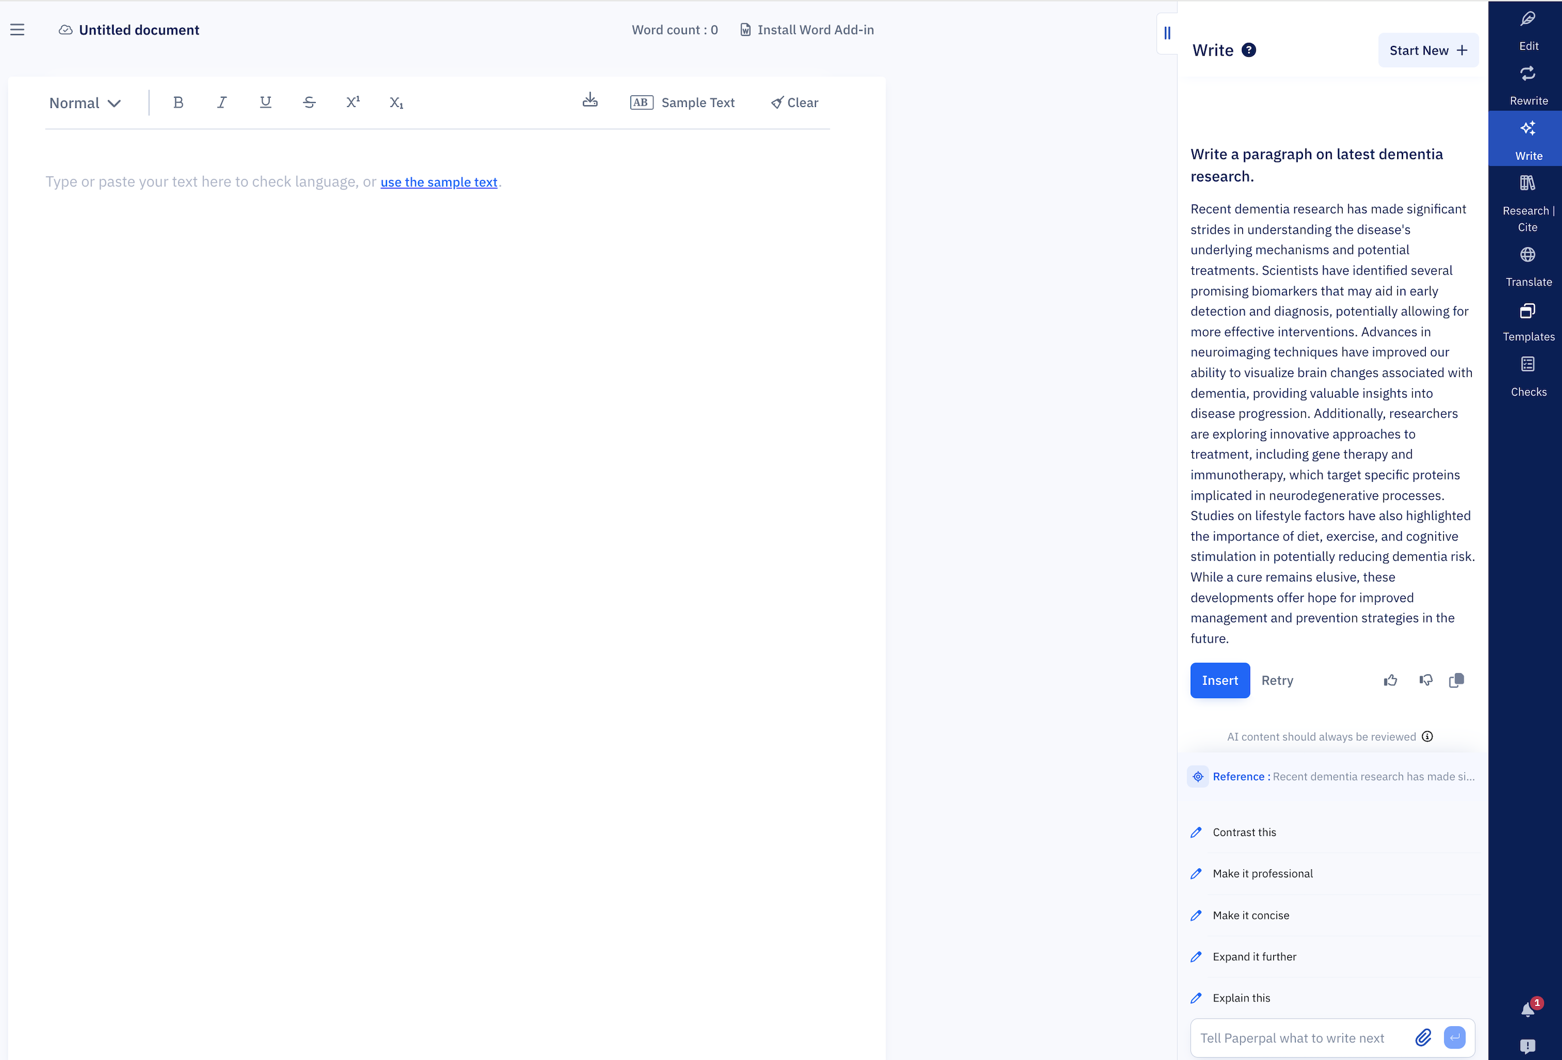Open the Translate sidebar tool
The image size is (1562, 1060).
1528,266
